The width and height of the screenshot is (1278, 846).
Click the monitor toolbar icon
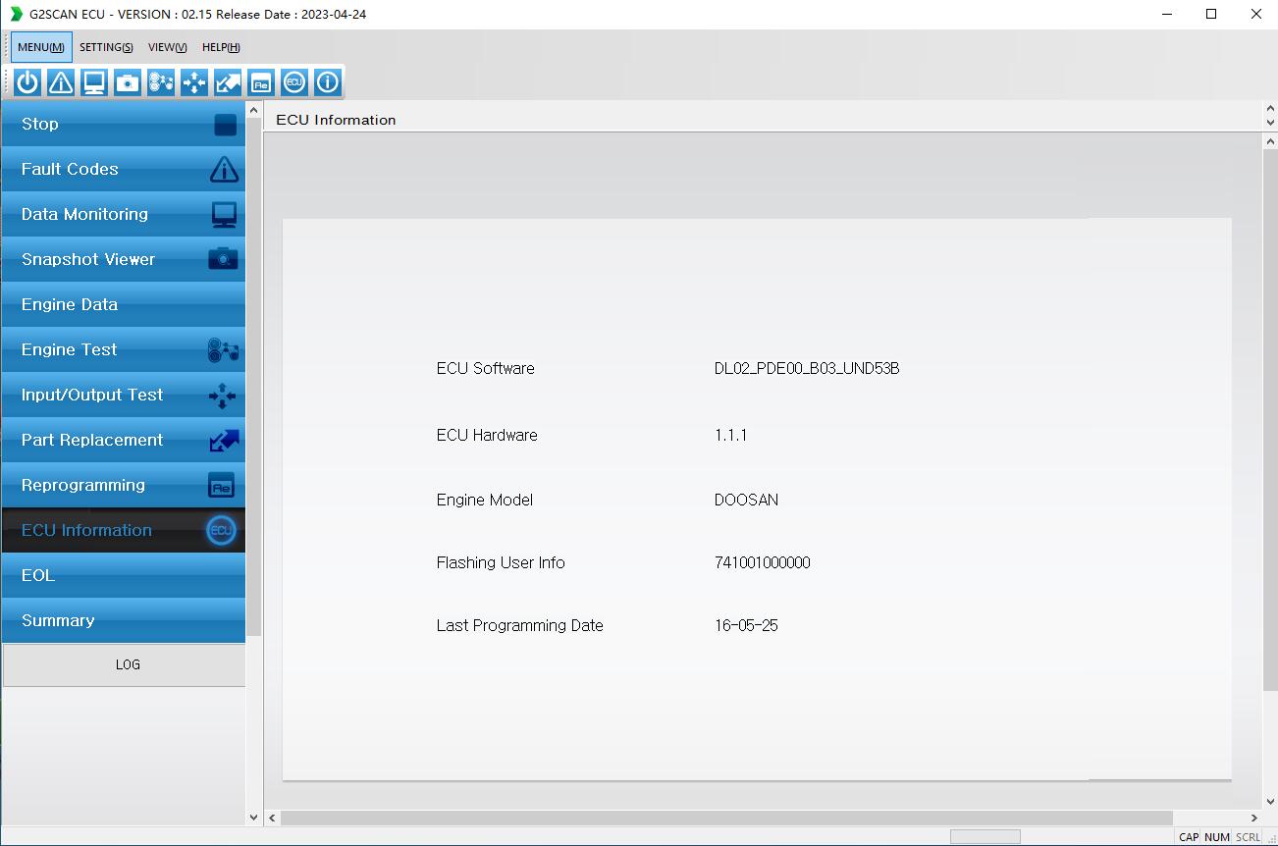94,82
